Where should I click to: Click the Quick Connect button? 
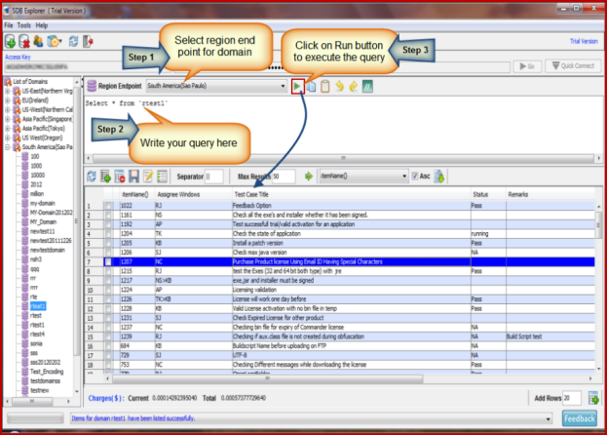(573, 66)
